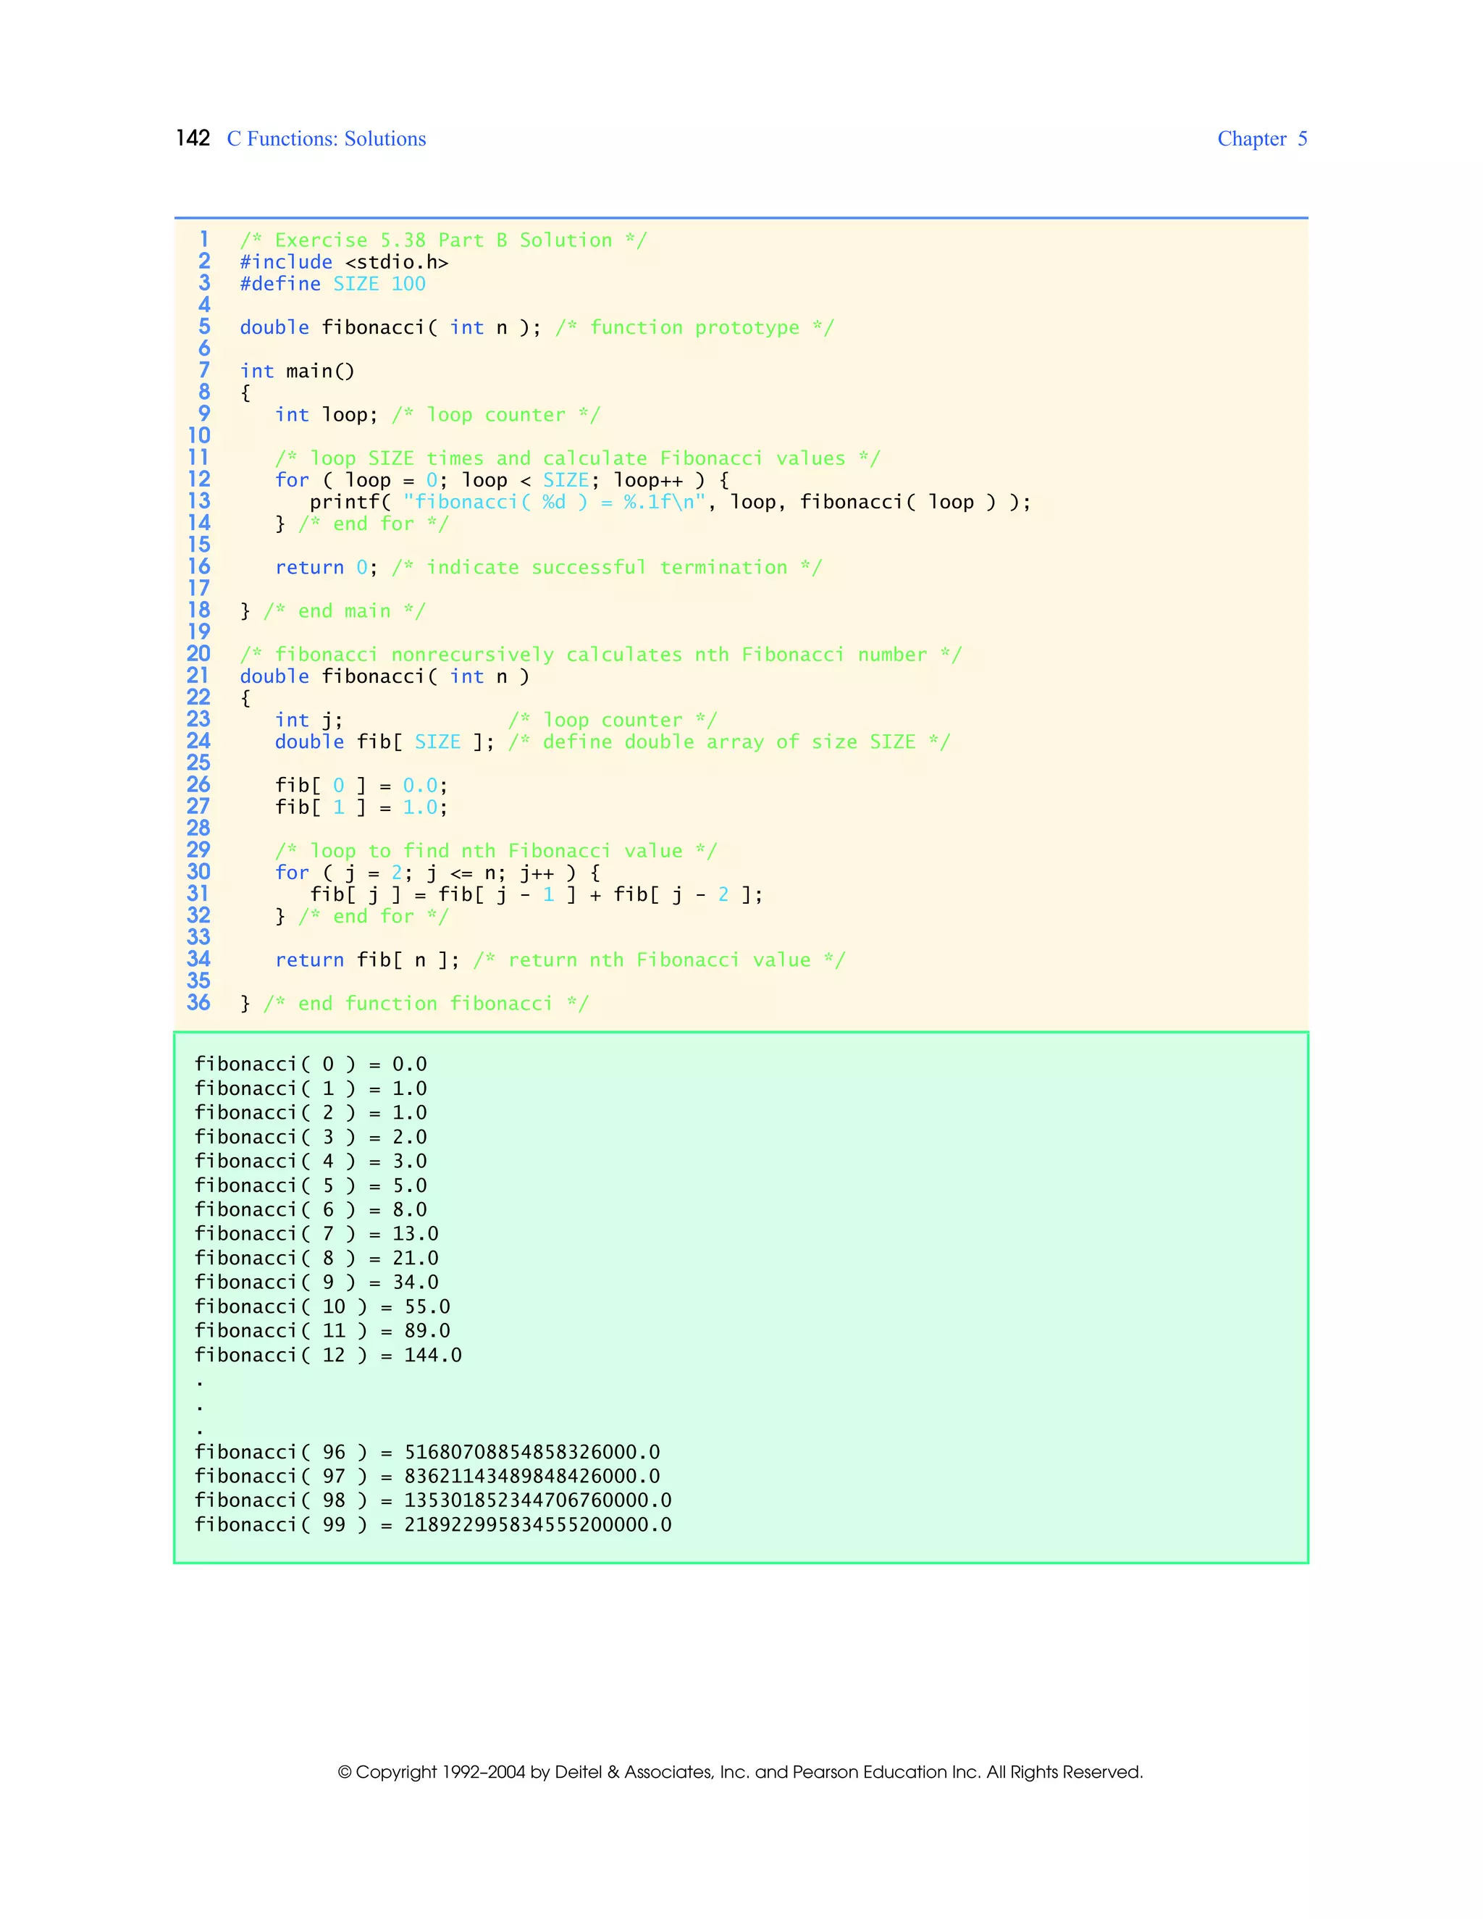This screenshot has width=1483, height=1919.
Task: Click line number 36
Action: click(x=198, y=1002)
